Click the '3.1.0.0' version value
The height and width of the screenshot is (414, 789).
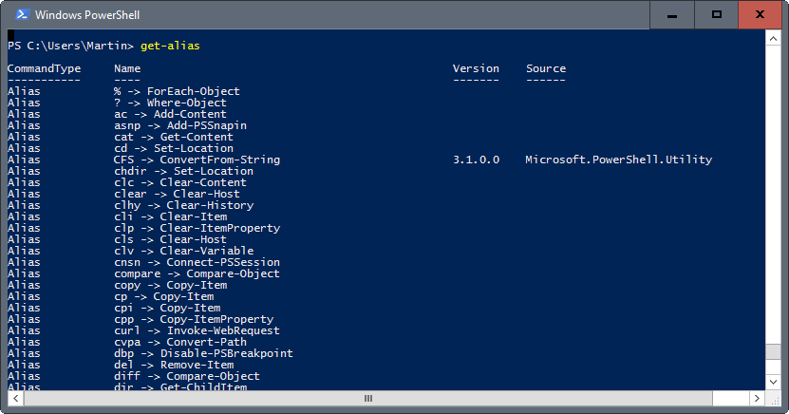pyautogui.click(x=476, y=160)
